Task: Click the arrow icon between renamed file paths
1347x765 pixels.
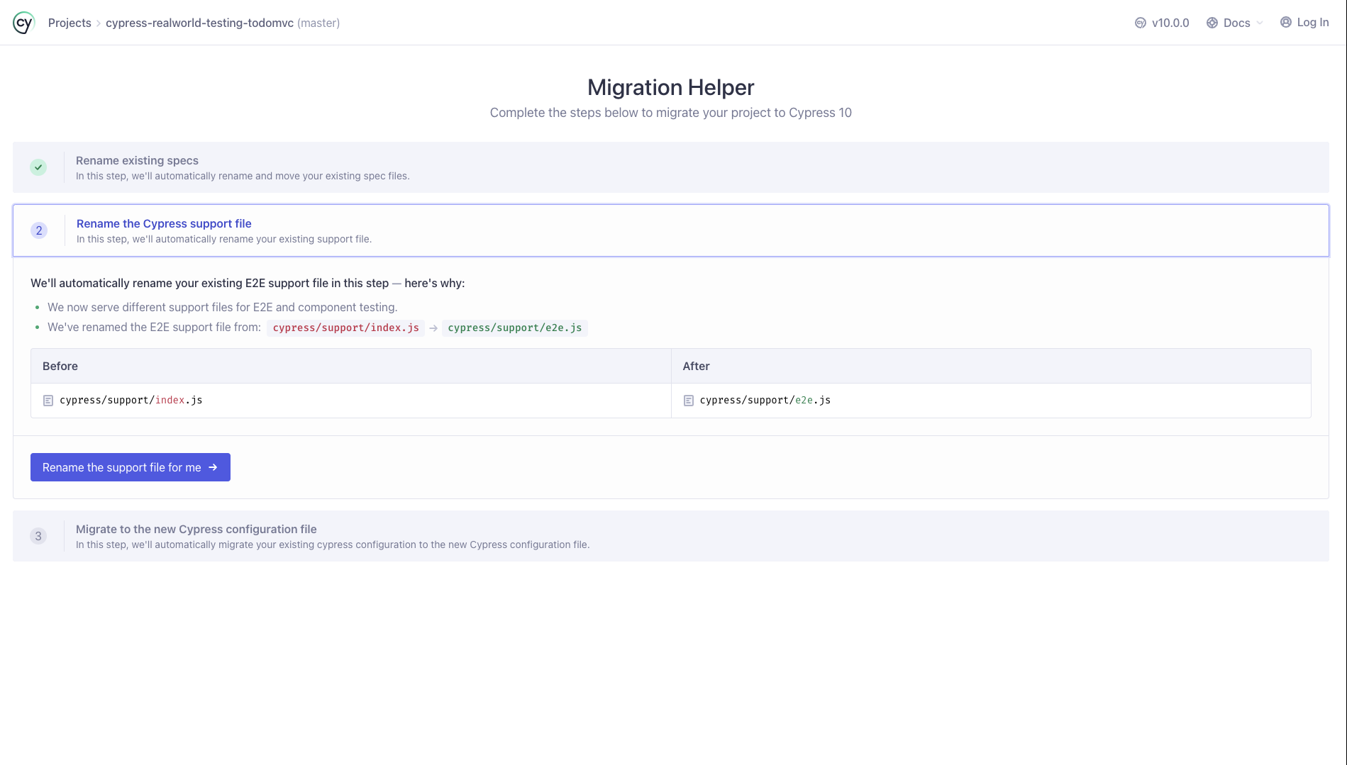Action: coord(433,328)
